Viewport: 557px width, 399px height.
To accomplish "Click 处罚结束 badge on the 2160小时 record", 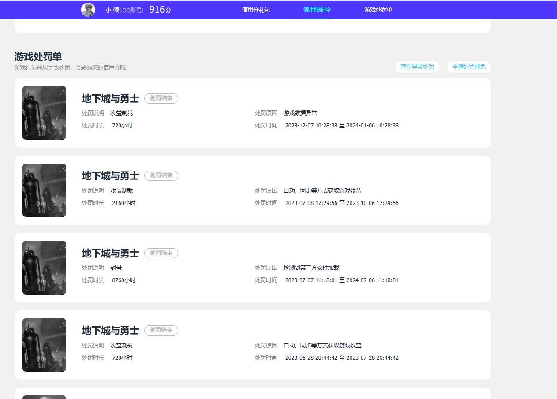I will pos(161,175).
